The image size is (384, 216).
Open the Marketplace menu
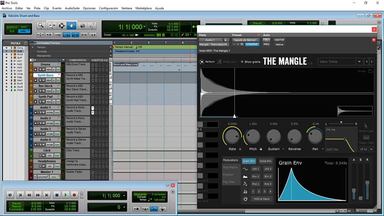pos(144,8)
